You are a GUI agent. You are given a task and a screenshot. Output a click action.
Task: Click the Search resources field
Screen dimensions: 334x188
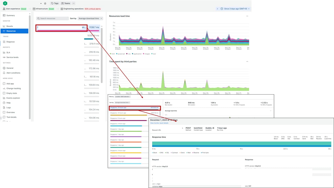coord(52,18)
